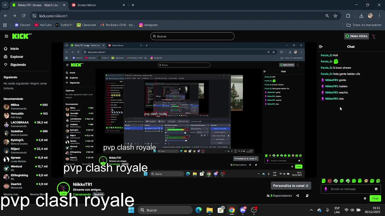
Task: Open Spreen recommended channel
Action: point(26,159)
